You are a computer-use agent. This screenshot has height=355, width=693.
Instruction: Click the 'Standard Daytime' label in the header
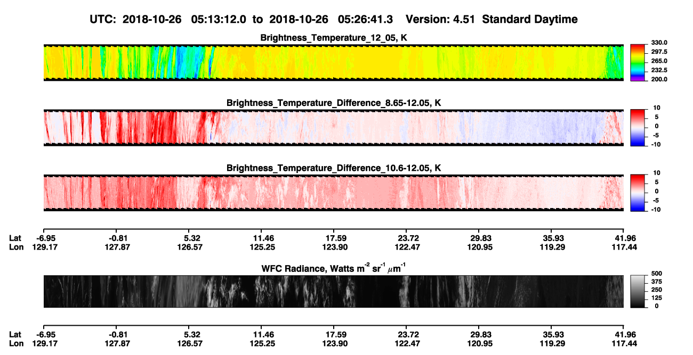(529, 19)
